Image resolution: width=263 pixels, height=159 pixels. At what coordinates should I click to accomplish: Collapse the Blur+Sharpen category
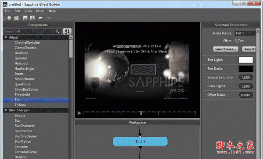6,110
